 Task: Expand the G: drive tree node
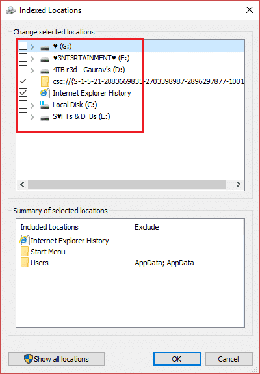tap(32, 47)
